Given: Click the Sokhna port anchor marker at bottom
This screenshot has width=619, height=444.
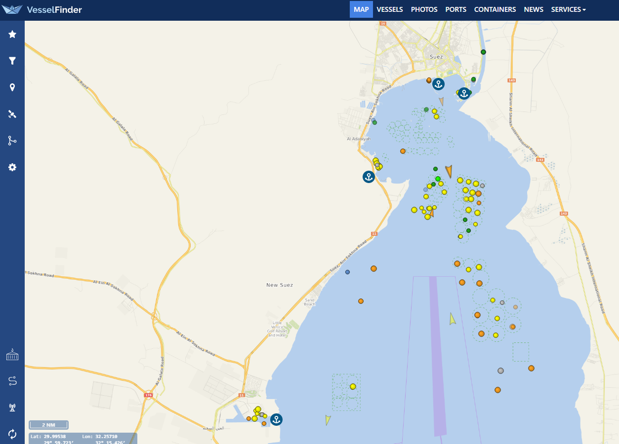Looking at the screenshot, I should pyautogui.click(x=277, y=420).
